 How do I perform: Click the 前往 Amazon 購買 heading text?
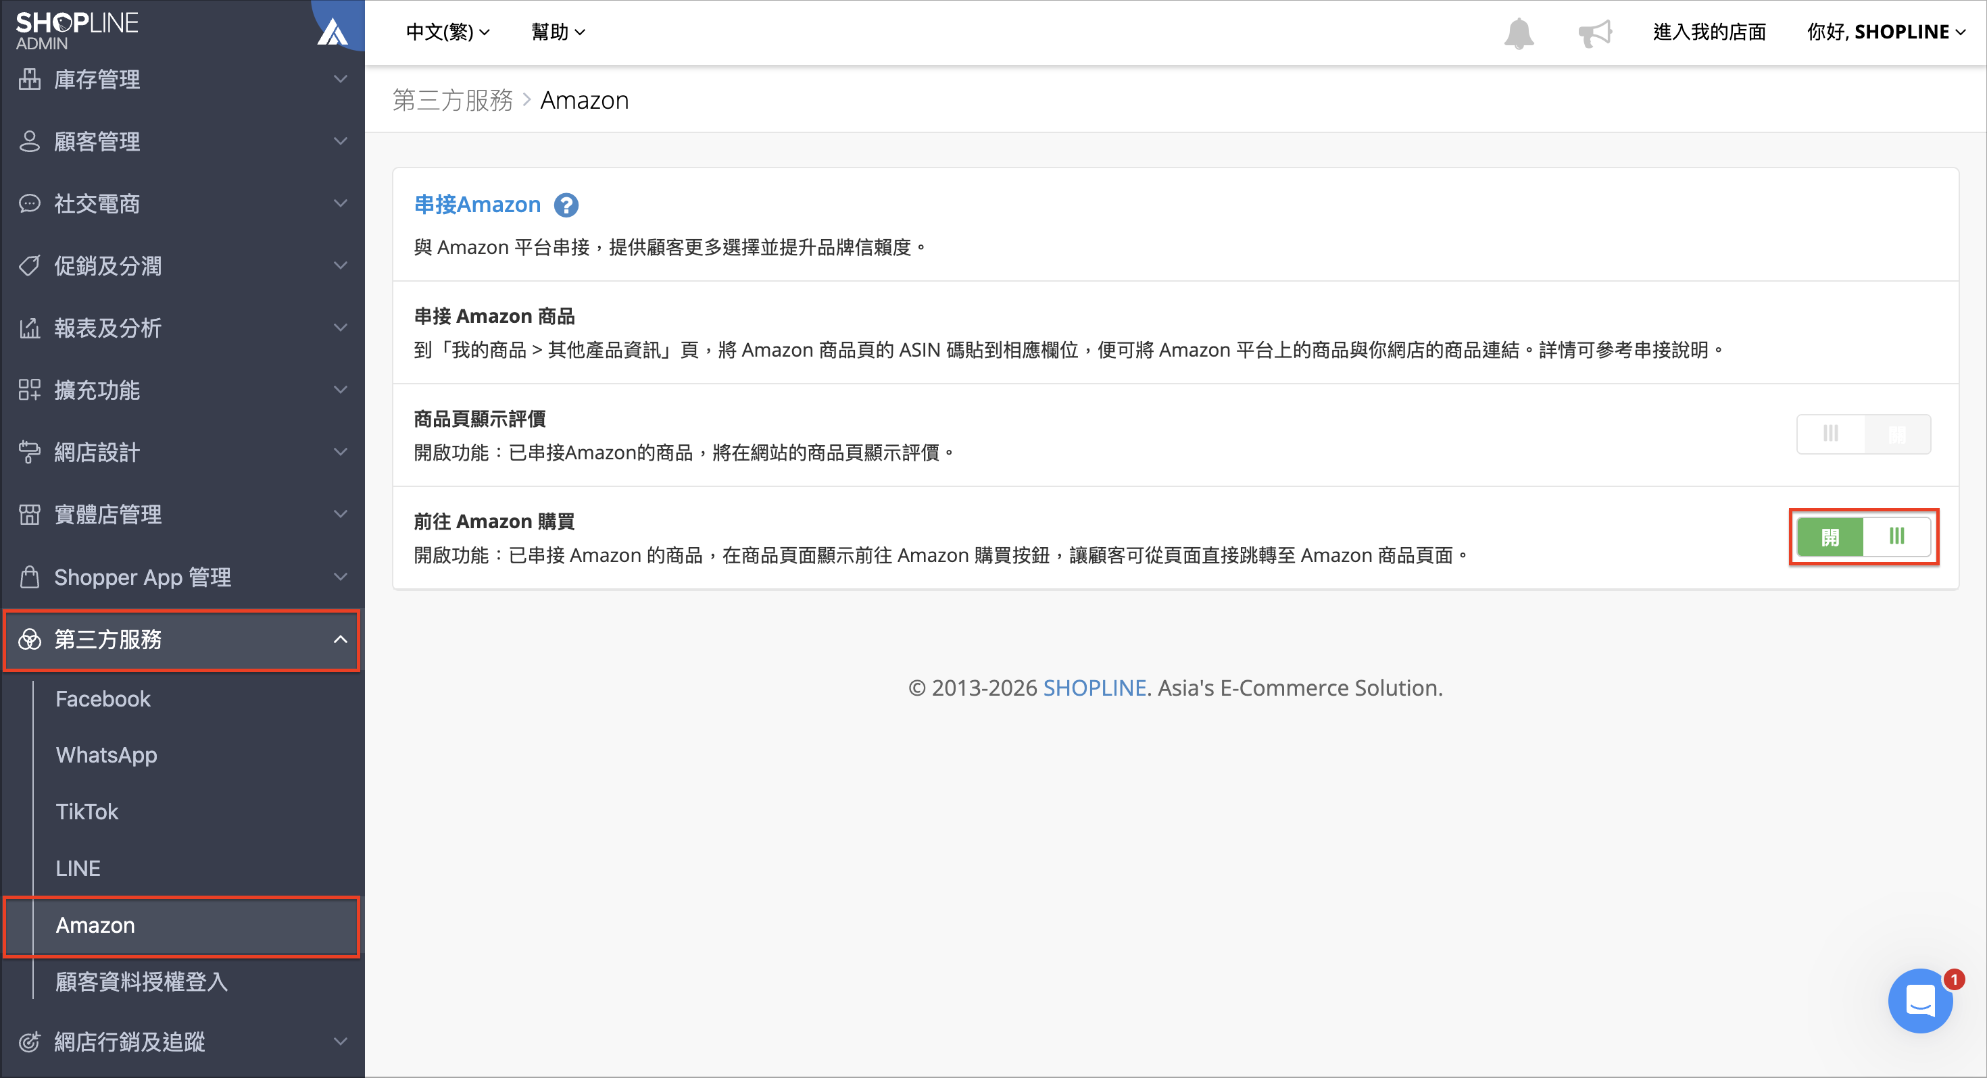coord(495,522)
